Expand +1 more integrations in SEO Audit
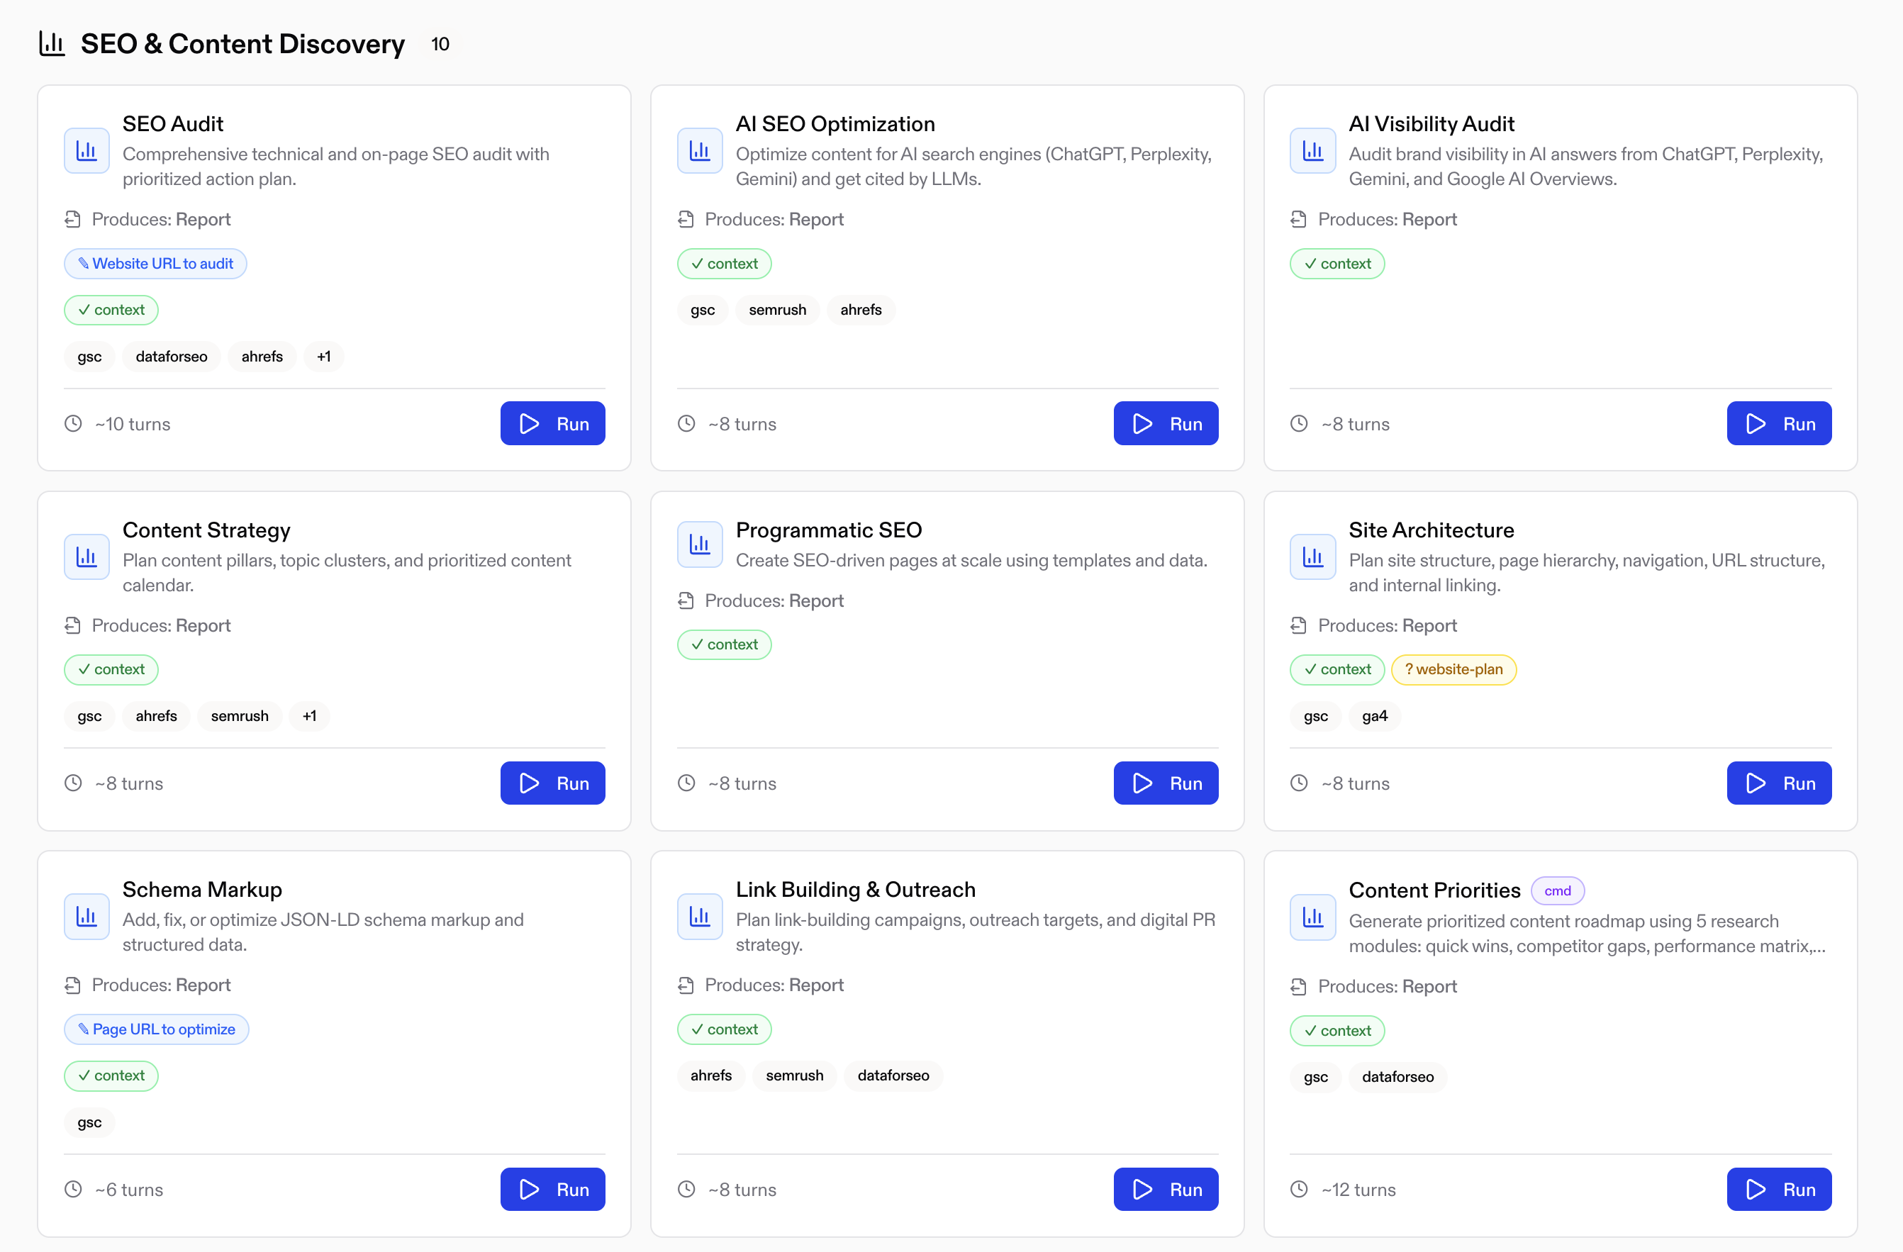Viewport: 1903px width, 1252px height. pos(324,357)
